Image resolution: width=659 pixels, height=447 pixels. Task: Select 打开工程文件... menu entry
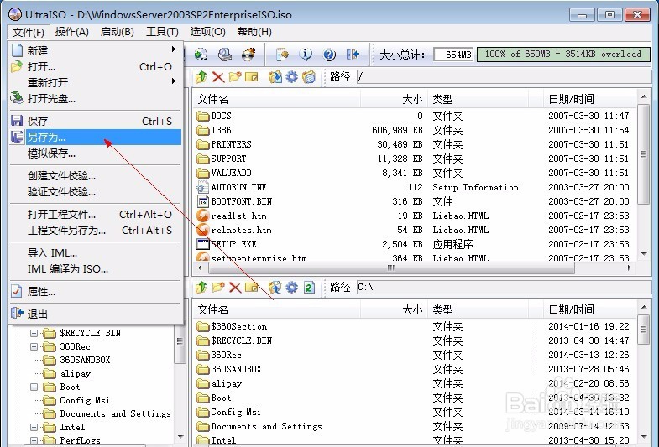point(96,215)
